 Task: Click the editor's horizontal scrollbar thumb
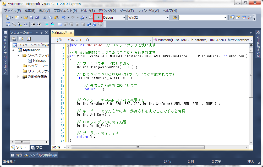point(138,147)
